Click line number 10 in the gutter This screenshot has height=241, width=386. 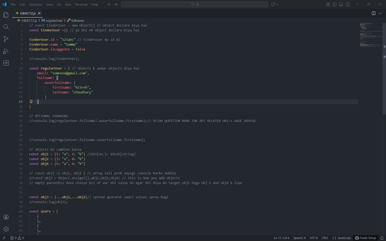[x=21, y=68]
